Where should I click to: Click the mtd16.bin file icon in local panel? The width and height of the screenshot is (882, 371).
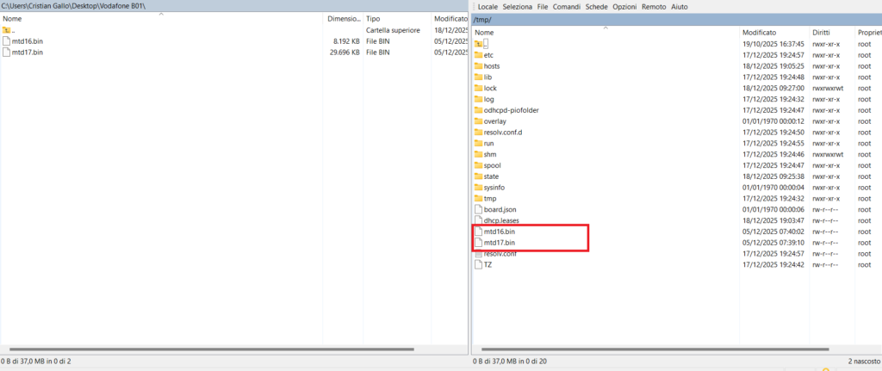[x=7, y=40]
